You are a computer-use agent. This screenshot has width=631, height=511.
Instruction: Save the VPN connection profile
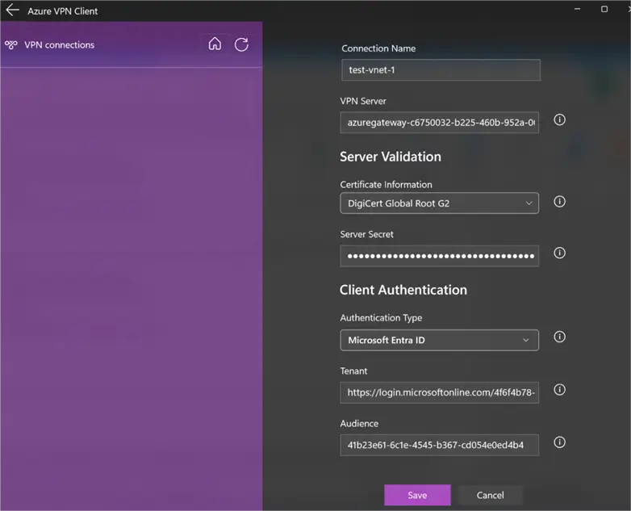(x=417, y=495)
